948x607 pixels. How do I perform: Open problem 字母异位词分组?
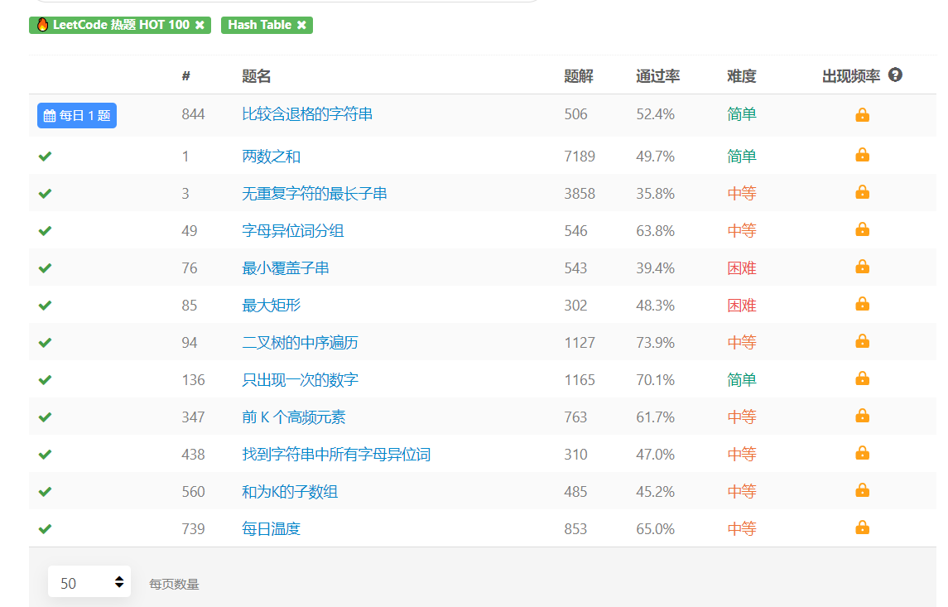tap(292, 231)
